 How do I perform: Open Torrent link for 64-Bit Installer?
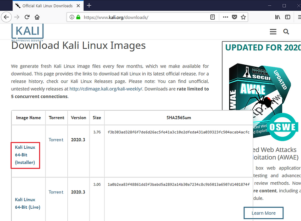tap(56, 140)
